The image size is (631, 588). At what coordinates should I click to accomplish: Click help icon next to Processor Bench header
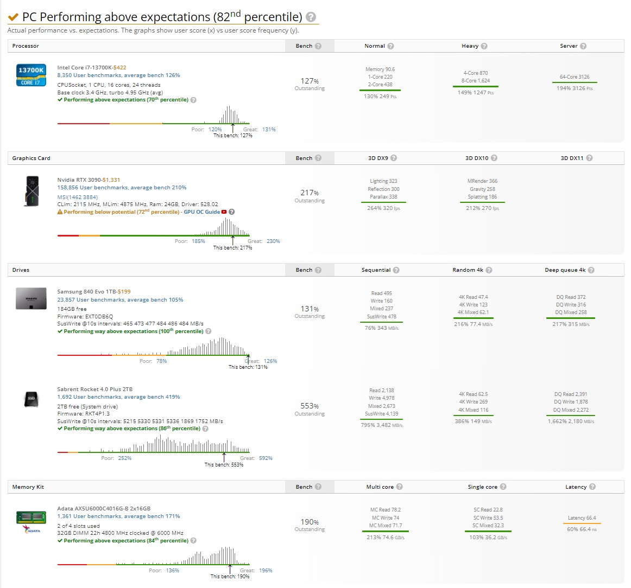click(x=318, y=46)
